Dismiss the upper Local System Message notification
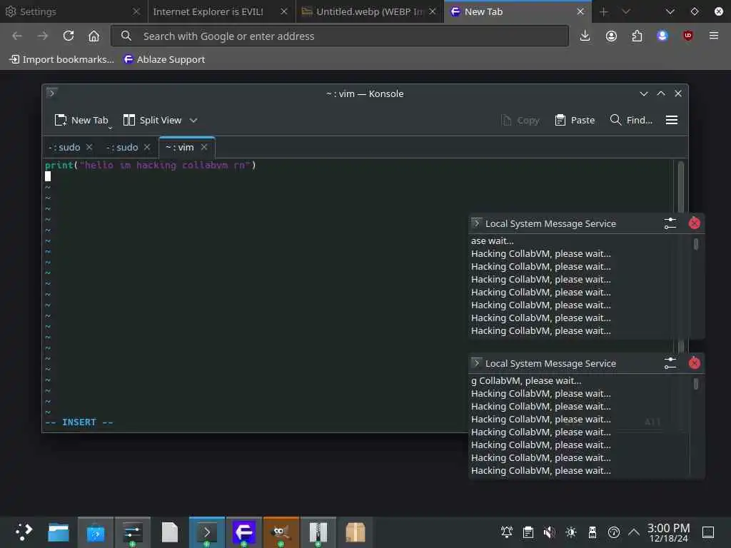Viewport: 731px width, 548px height. click(695, 223)
